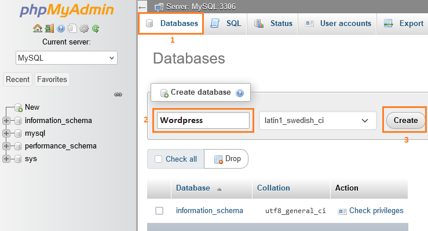Open the Status tab

pyautogui.click(x=272, y=24)
